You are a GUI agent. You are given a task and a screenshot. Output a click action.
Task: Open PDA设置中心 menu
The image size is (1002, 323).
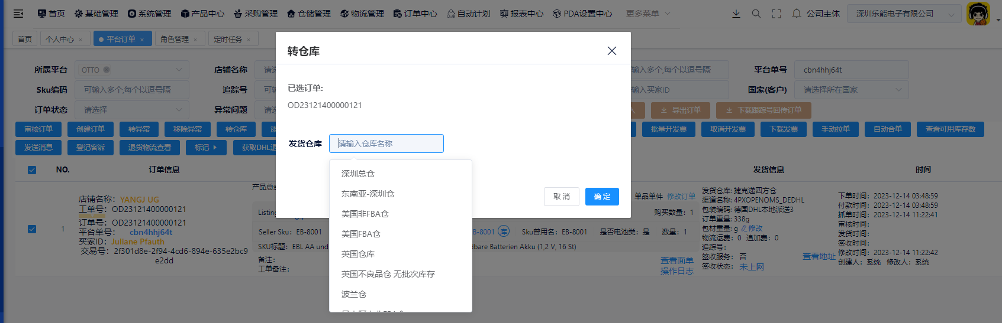pos(583,14)
